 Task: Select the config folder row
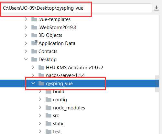tap(80, 99)
